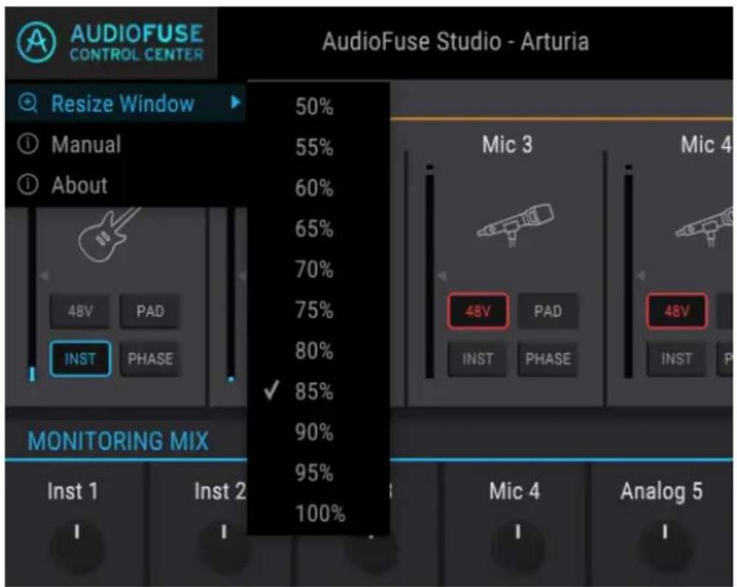
Task: Click the info icon beside About
Action: coord(27,185)
